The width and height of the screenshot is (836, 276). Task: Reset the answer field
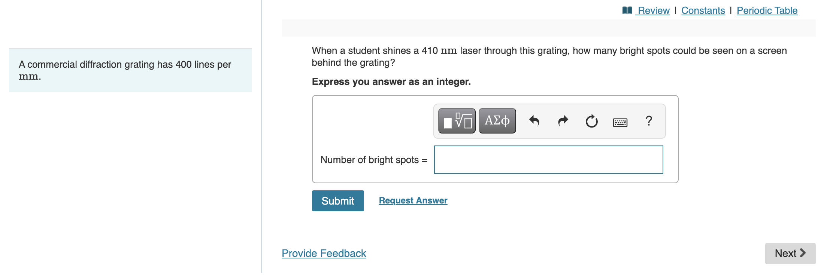coord(591,121)
